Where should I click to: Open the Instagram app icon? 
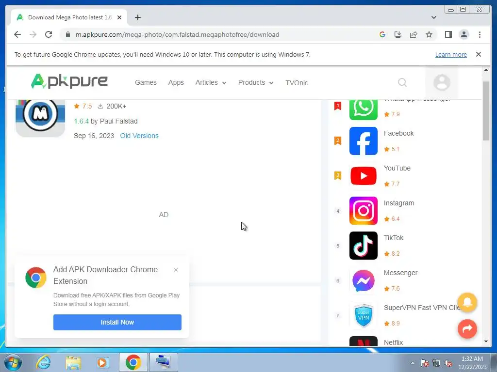(x=363, y=211)
